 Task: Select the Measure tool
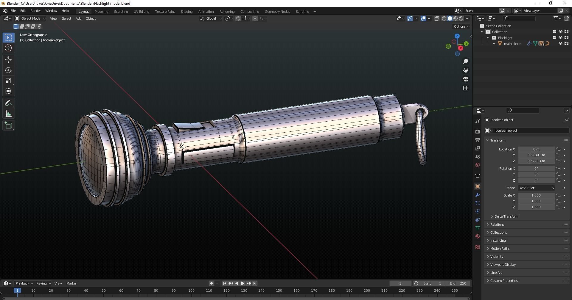pos(8,114)
